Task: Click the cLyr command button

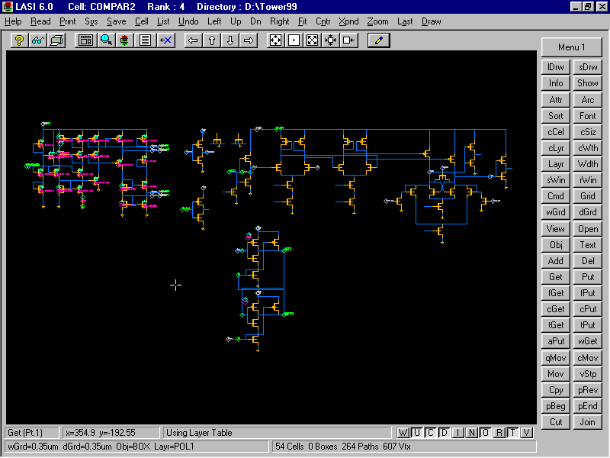Action: click(x=556, y=148)
